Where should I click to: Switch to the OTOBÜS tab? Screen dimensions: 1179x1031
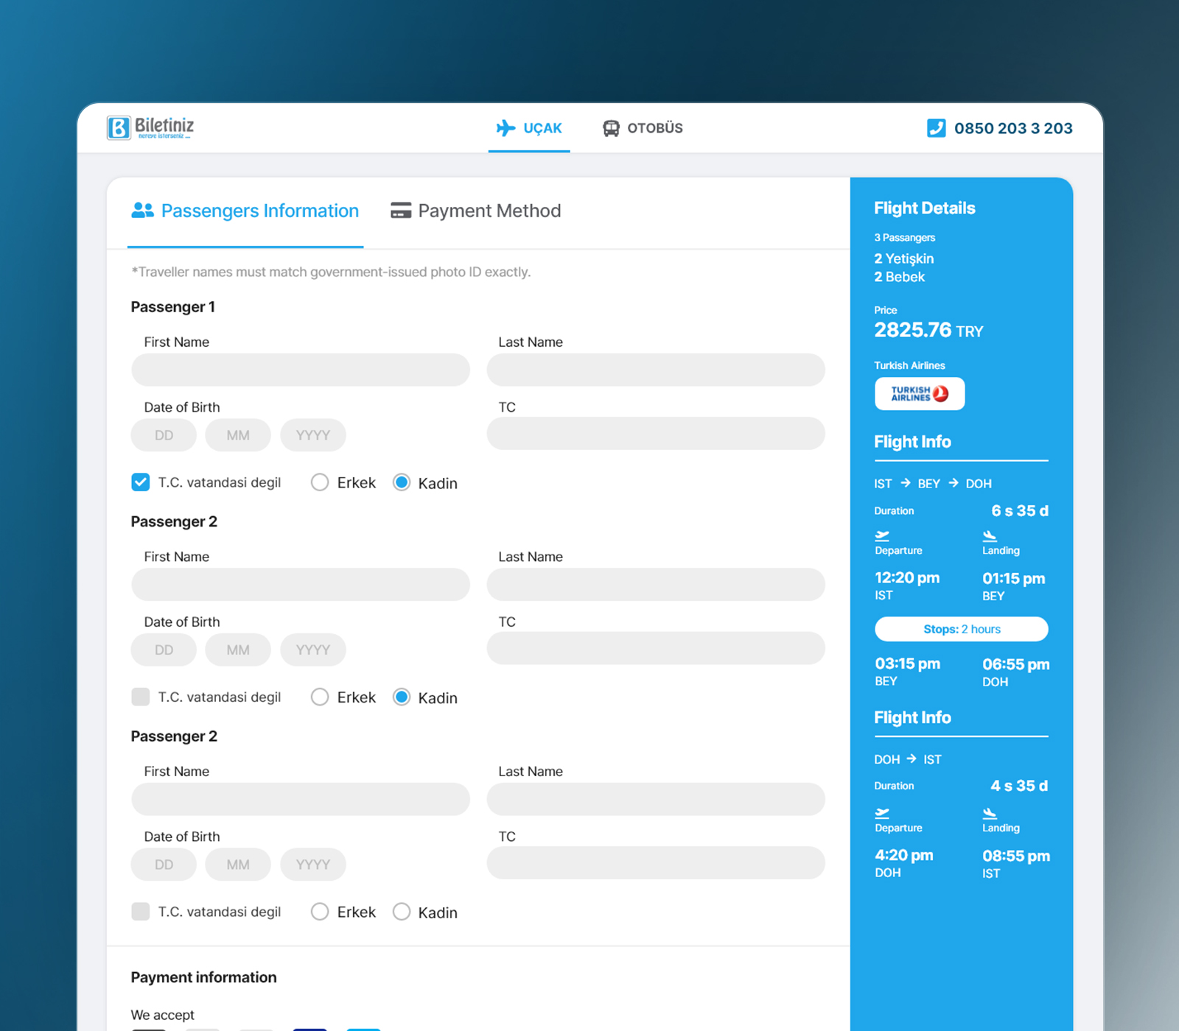(x=643, y=128)
